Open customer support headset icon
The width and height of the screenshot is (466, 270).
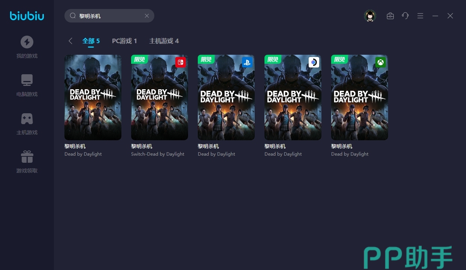[x=405, y=16]
